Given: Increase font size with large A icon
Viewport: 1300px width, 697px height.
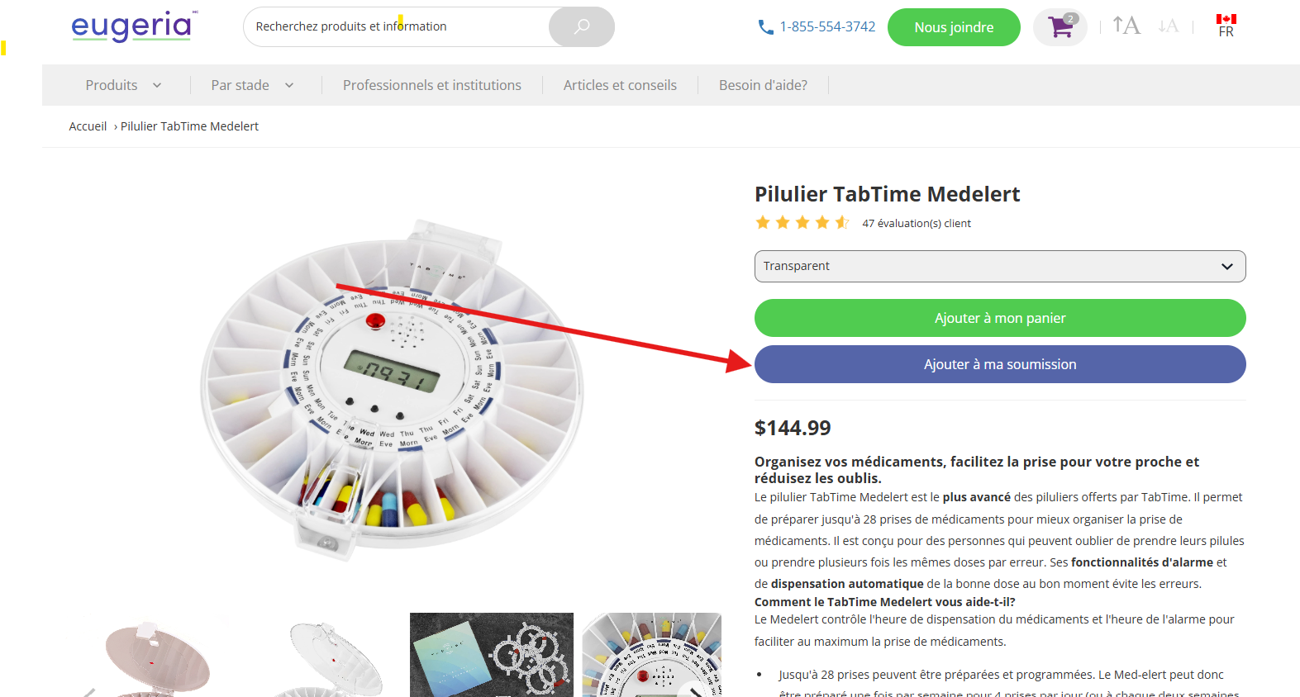Looking at the screenshot, I should click(1126, 26).
